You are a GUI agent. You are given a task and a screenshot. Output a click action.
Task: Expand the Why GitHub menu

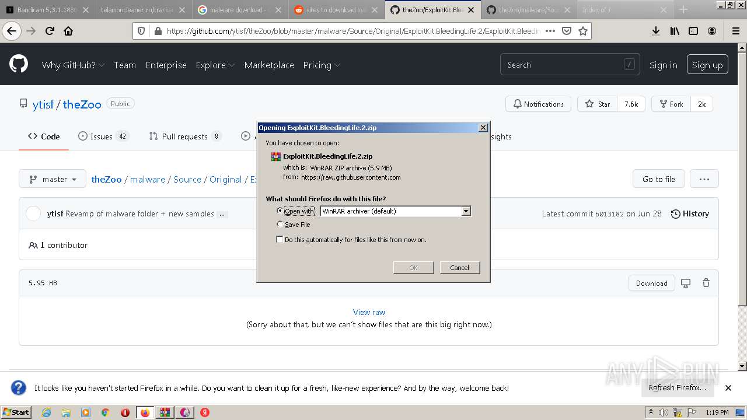73,65
